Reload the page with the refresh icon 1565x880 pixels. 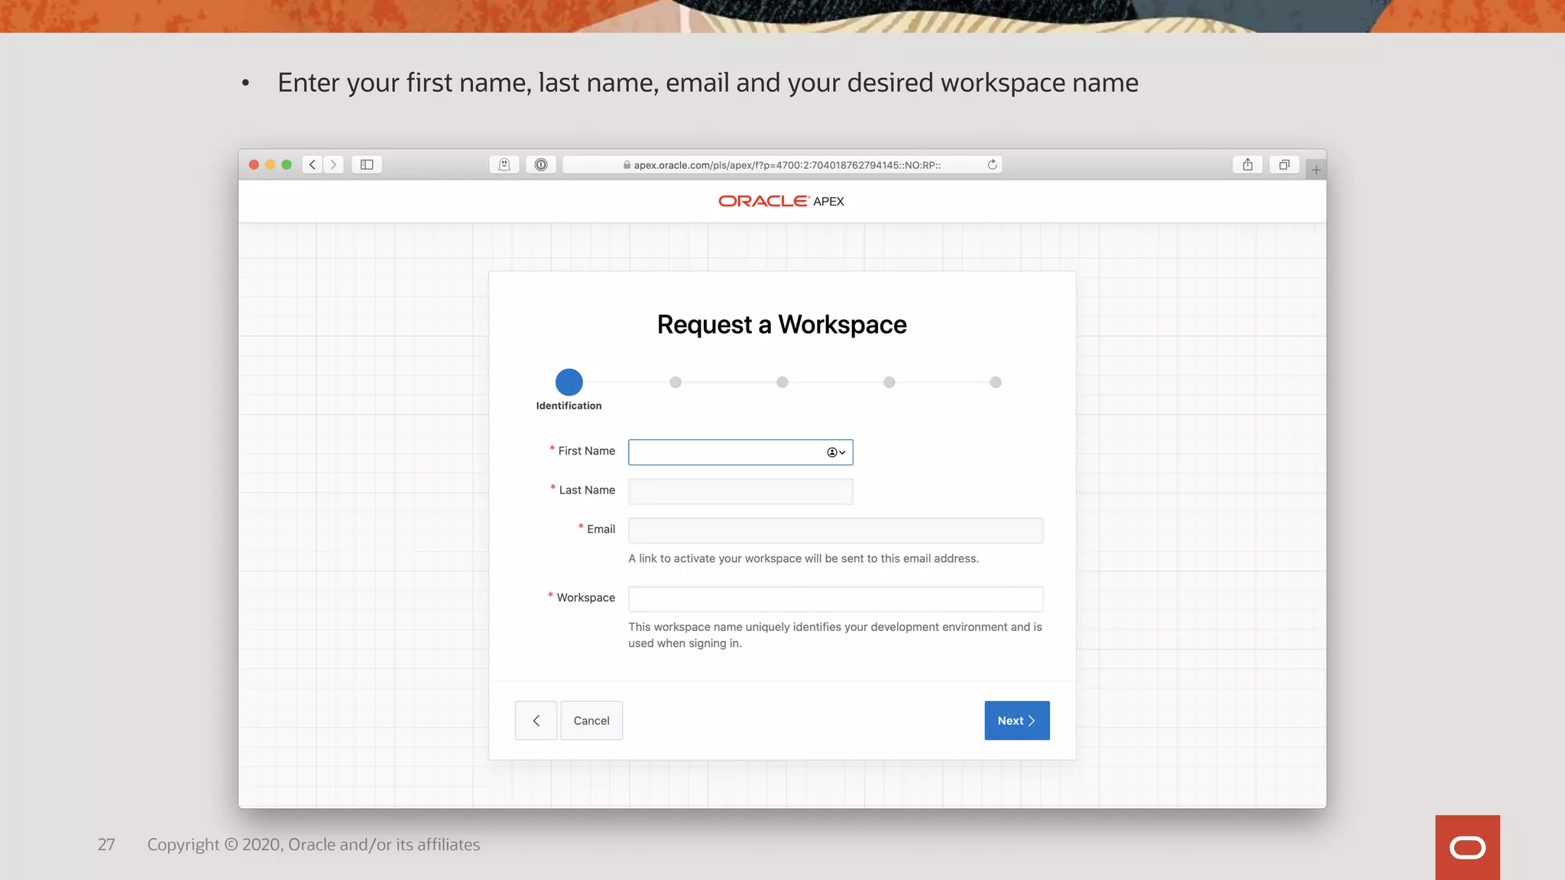[x=992, y=164]
